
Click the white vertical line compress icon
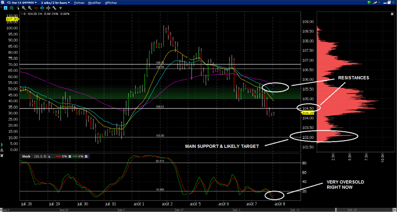point(48,8)
